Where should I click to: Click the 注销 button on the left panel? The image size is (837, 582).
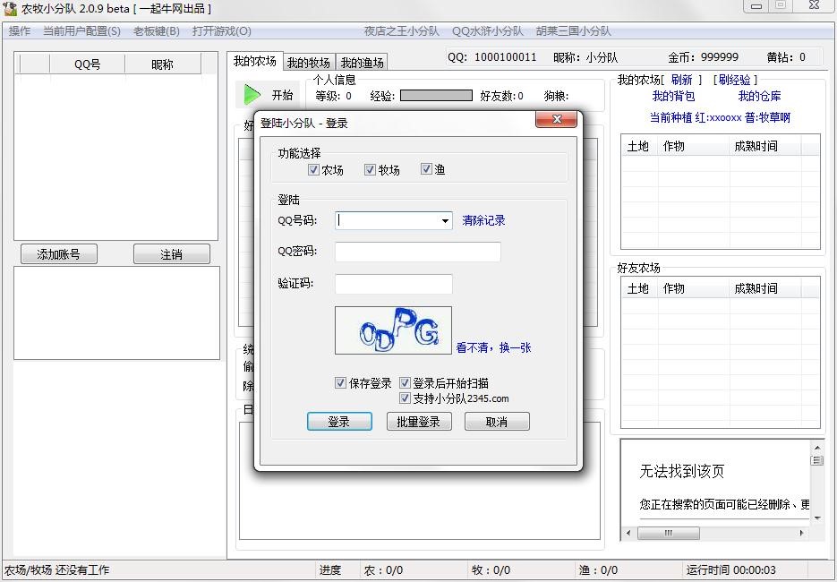(171, 253)
